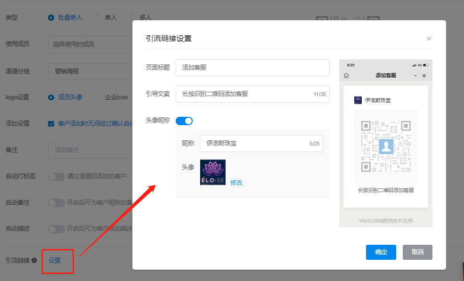This screenshot has width=464, height=281.
Task: Click the 页面标题 input field
Action: 252,68
